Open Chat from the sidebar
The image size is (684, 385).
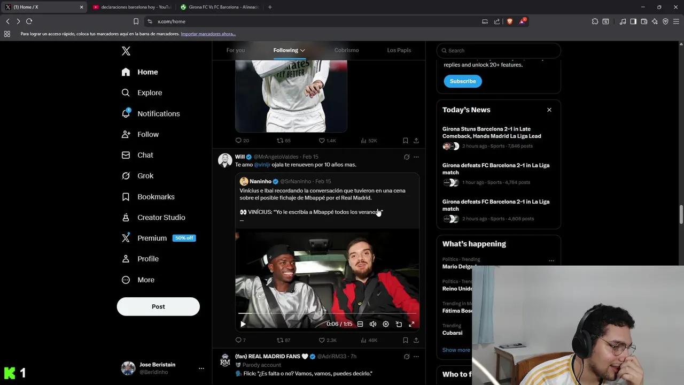pyautogui.click(x=137, y=155)
